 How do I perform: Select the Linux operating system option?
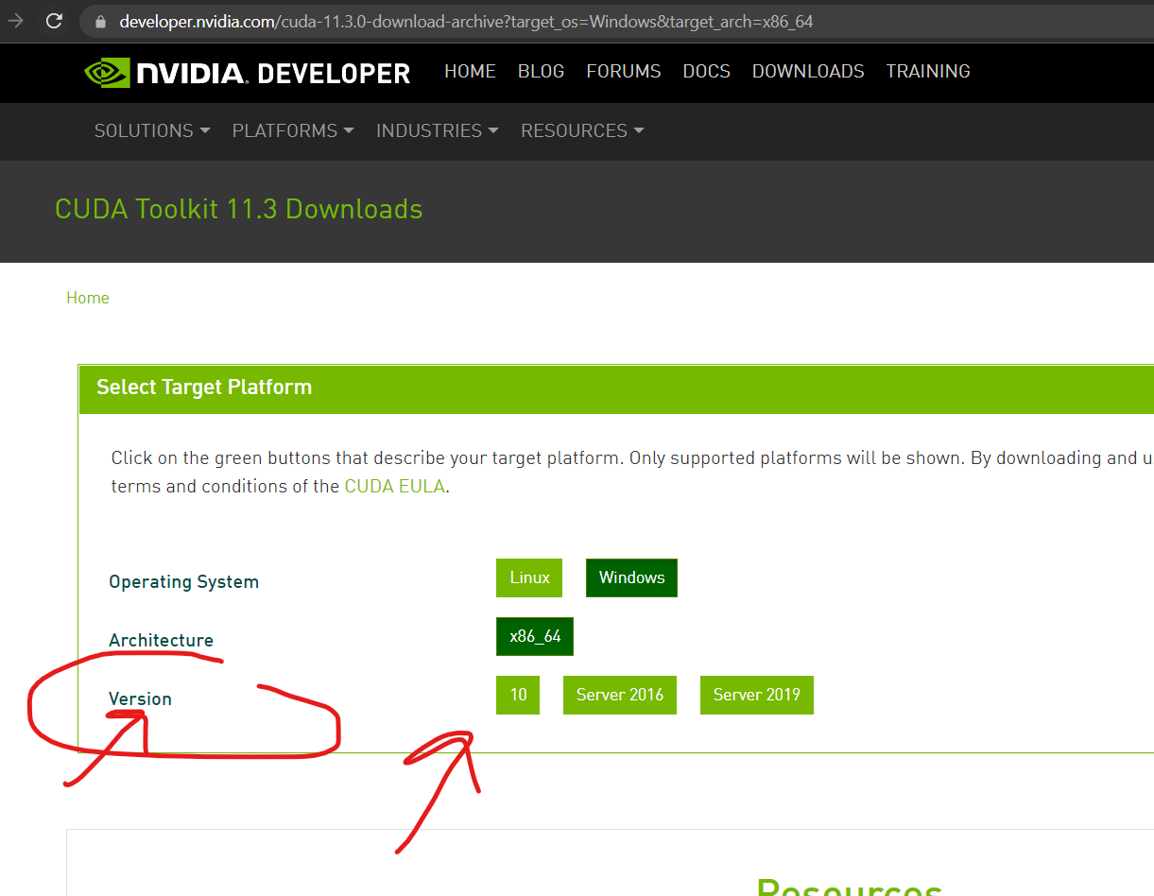(x=529, y=577)
